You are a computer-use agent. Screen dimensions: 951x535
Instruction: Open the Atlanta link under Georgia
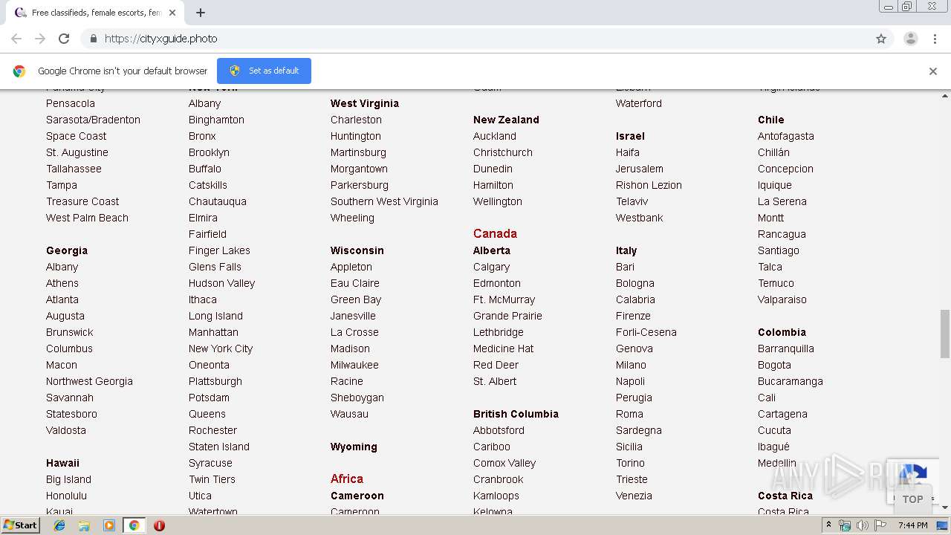[62, 299]
